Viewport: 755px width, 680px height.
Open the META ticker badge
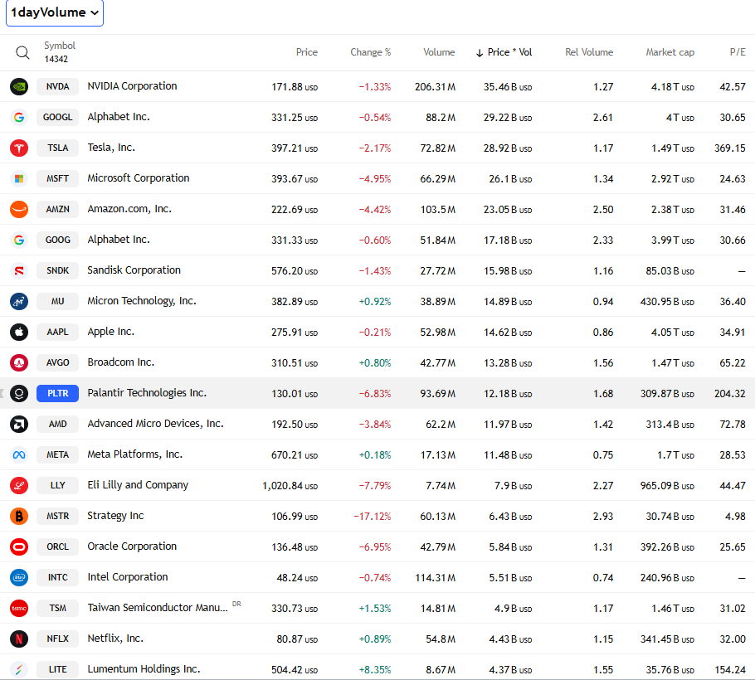coord(58,454)
